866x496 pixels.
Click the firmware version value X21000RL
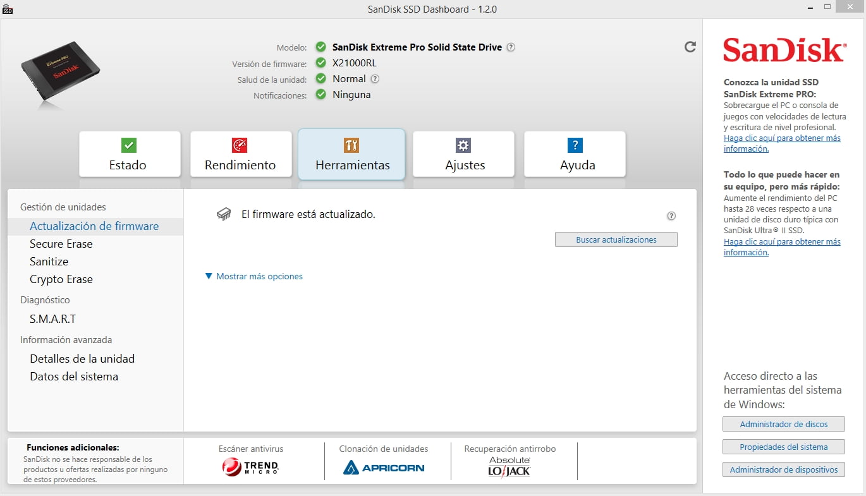[x=355, y=63]
